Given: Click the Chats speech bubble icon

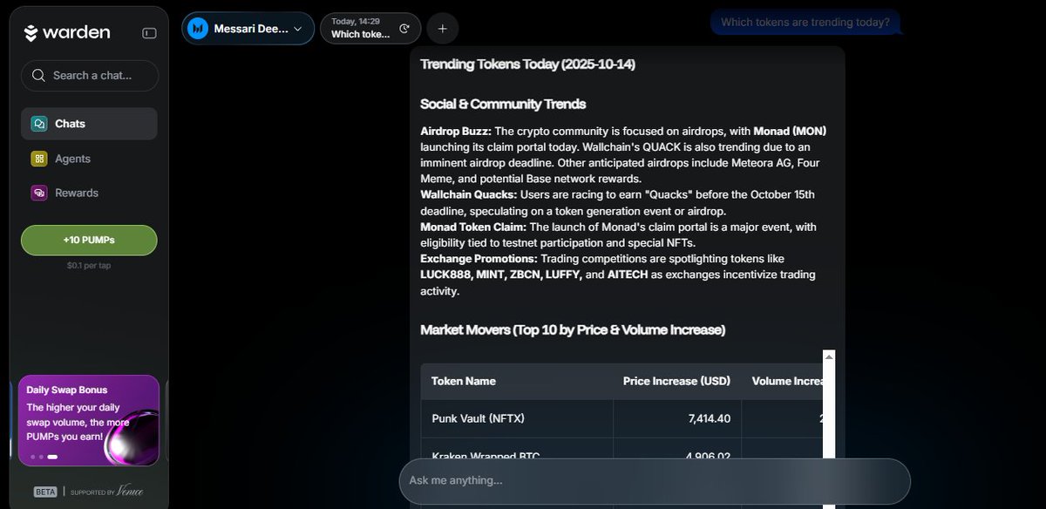Looking at the screenshot, I should [x=38, y=124].
